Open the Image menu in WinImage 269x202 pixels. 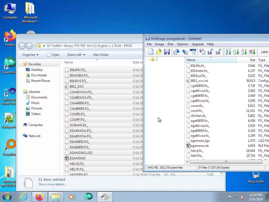click(x=159, y=44)
